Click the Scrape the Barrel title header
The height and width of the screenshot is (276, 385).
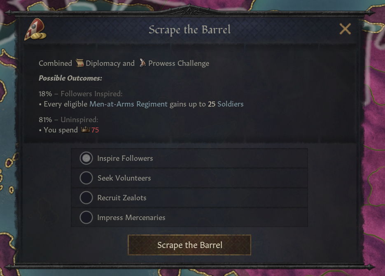[189, 30]
